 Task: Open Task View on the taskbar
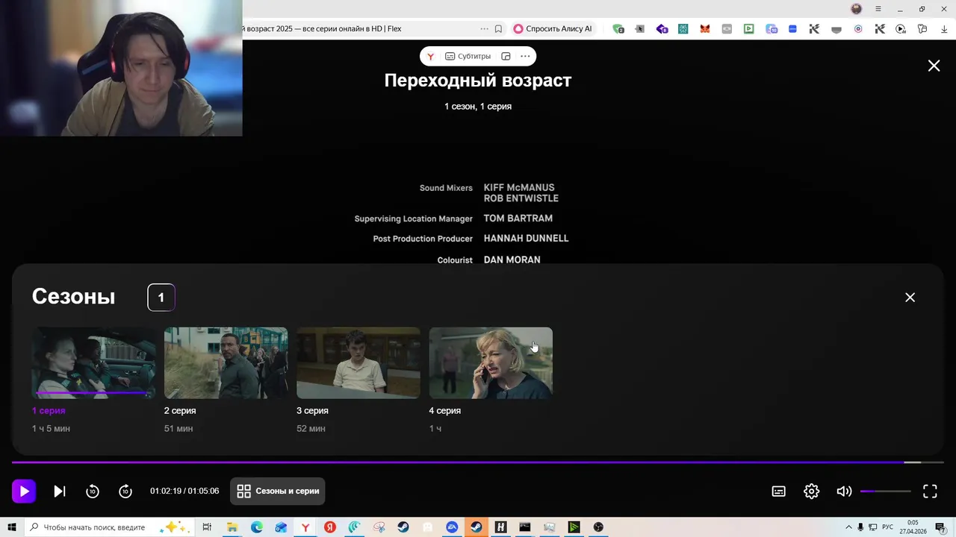pos(208,527)
